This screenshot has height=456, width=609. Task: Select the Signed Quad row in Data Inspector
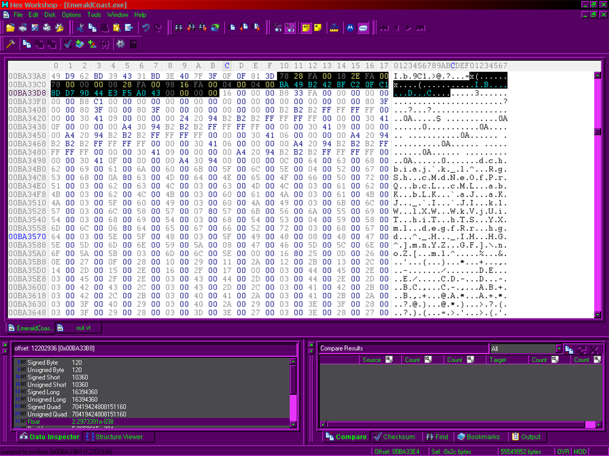152,407
